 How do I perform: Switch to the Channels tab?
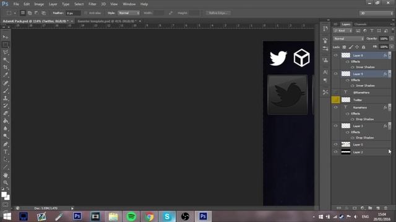(x=360, y=24)
